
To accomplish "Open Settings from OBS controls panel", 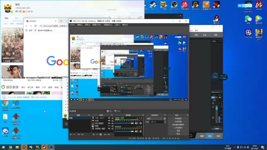I will point(178,131).
